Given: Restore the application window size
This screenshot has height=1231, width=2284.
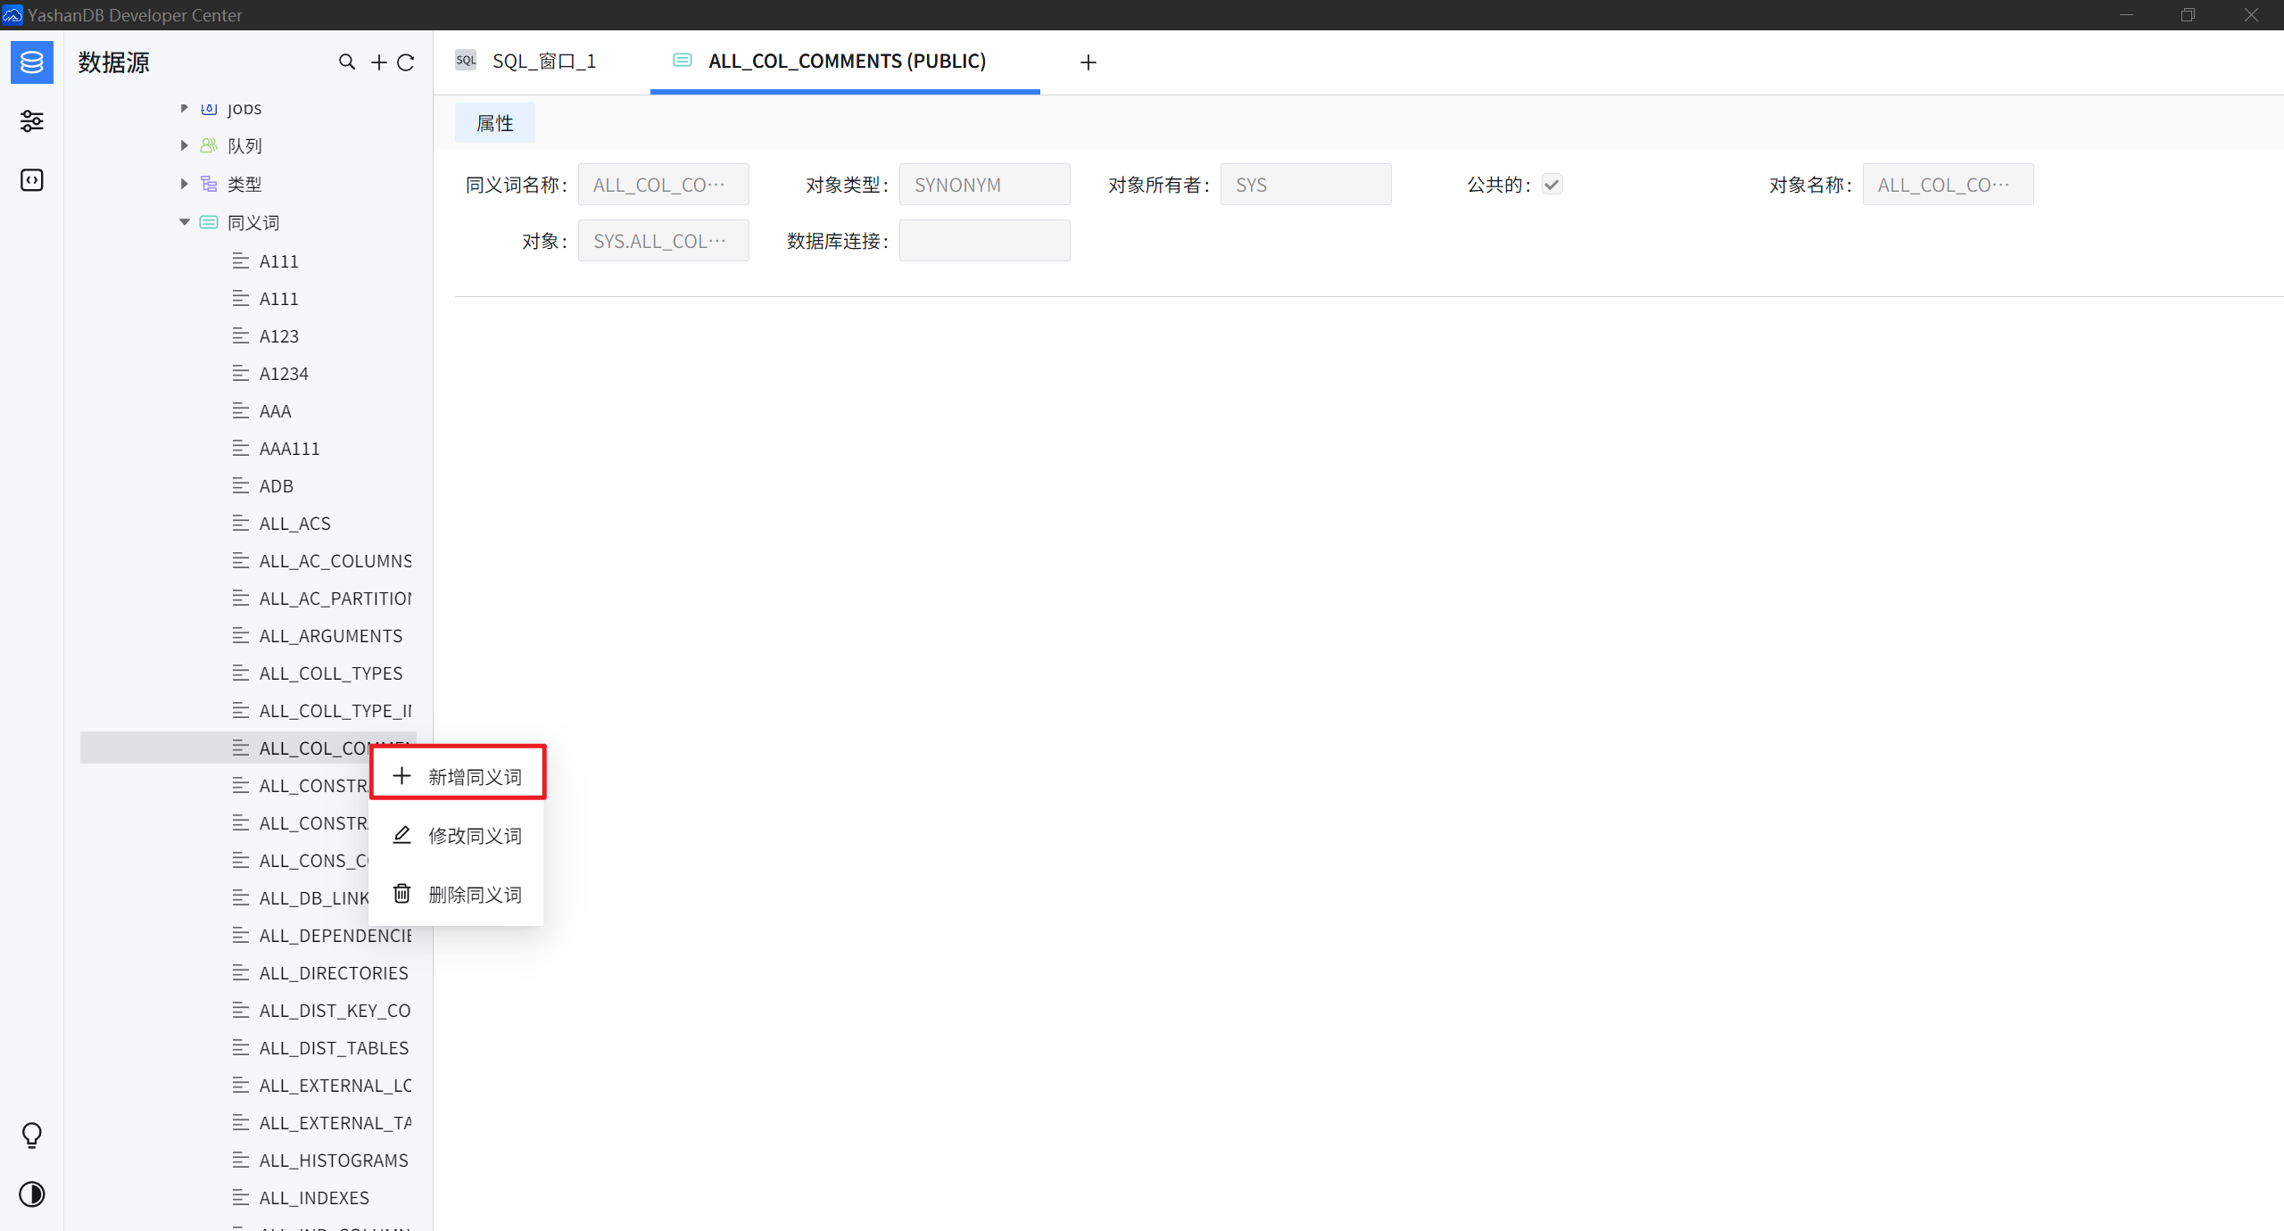Looking at the screenshot, I should coord(2188,15).
